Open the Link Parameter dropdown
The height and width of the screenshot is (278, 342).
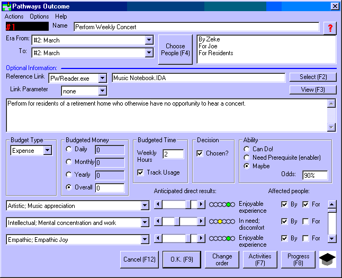coord(102,91)
